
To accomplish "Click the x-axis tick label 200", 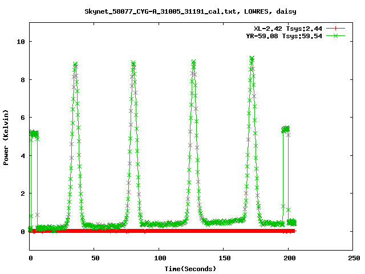I will coord(289,258).
